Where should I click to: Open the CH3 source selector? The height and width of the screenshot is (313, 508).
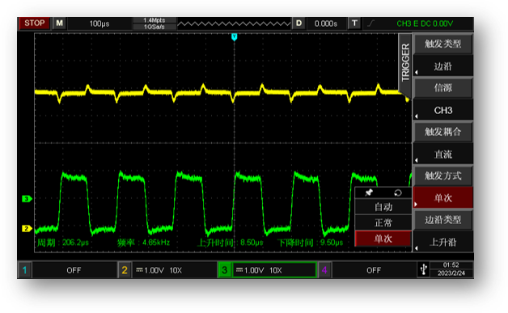coord(442,111)
